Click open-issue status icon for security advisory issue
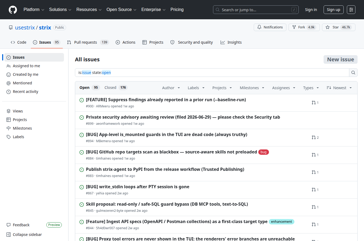The width and height of the screenshot is (364, 241). point(82,118)
